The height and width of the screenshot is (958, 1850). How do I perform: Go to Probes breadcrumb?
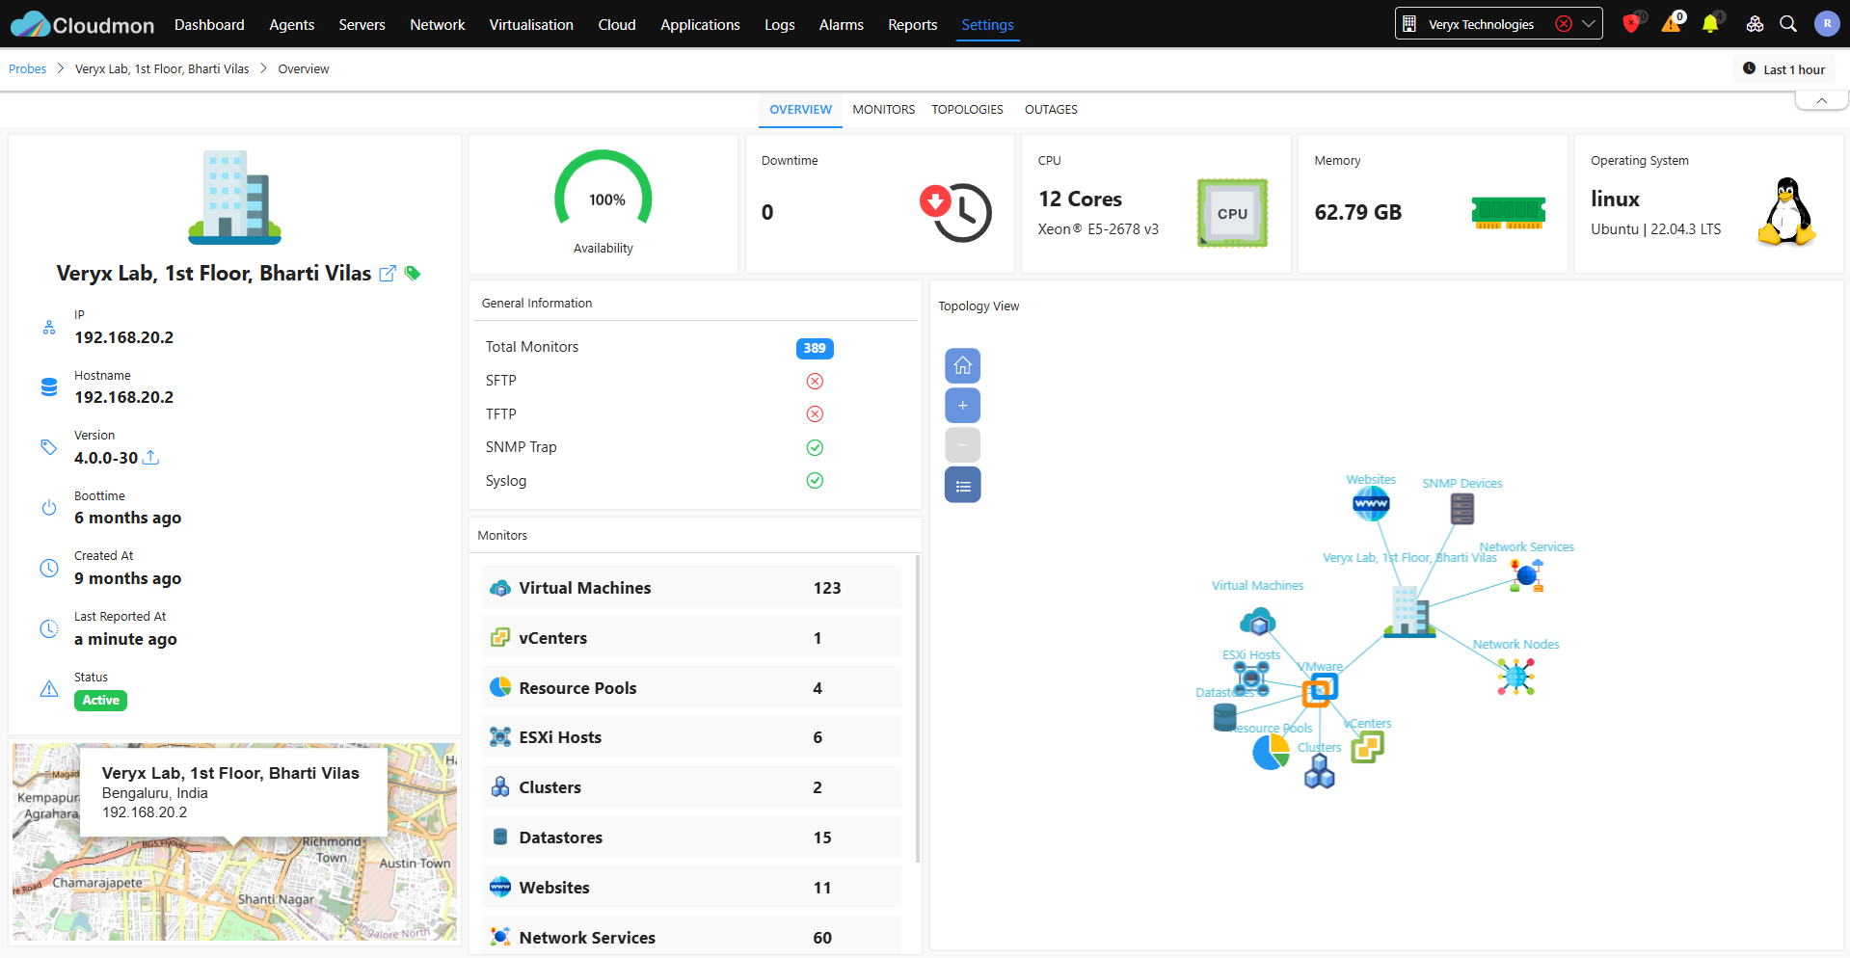point(27,68)
